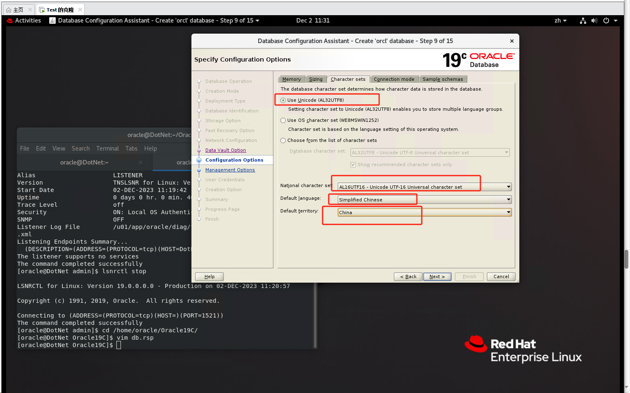The image size is (630, 393).
Task: Click the network status icon in top bar
Action: (582, 21)
